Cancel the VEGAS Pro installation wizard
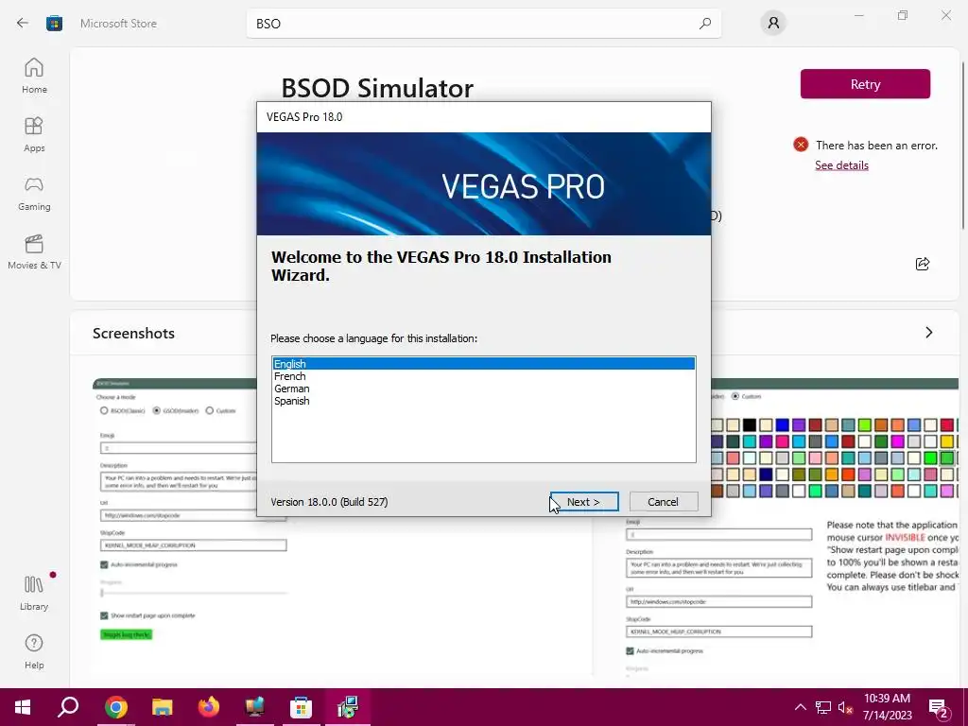Screen dimensions: 968x726 [x=663, y=501]
